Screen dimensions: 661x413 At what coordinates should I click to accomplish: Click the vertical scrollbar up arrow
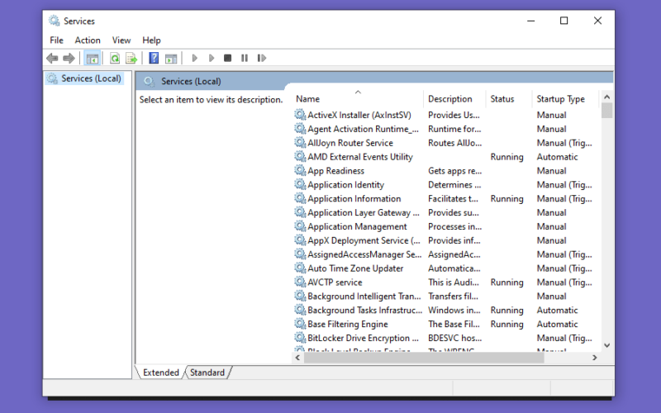[607, 97]
